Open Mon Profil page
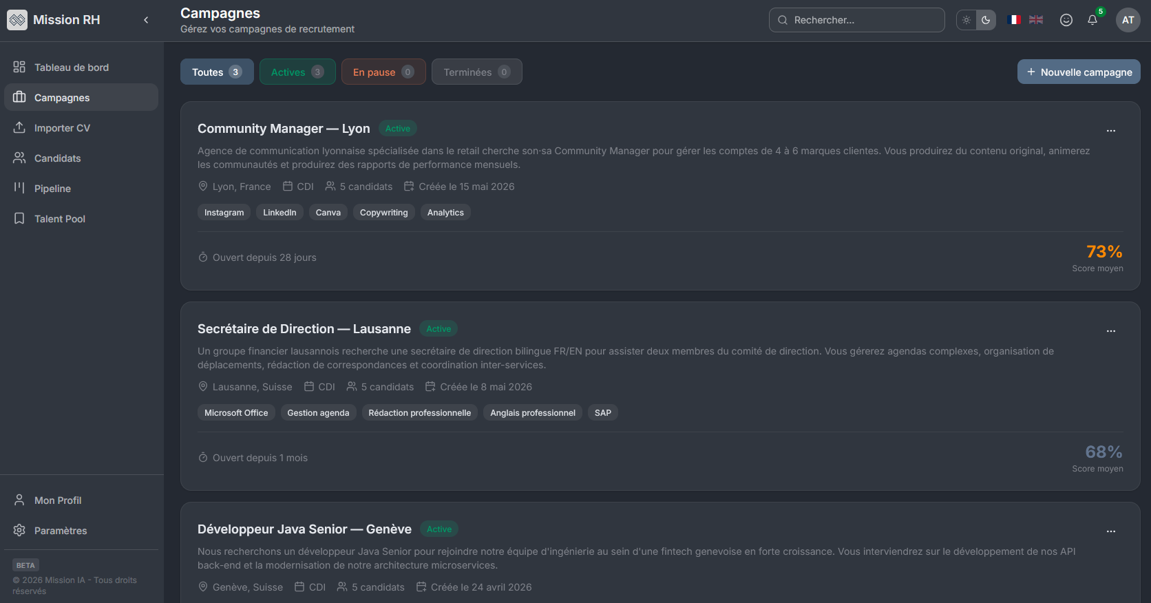This screenshot has height=603, width=1151. tap(81, 500)
